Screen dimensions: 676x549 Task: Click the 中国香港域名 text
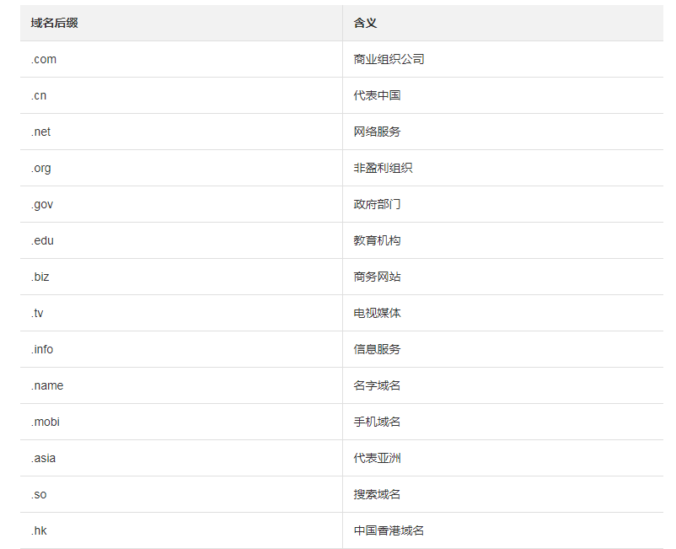pyautogui.click(x=389, y=530)
